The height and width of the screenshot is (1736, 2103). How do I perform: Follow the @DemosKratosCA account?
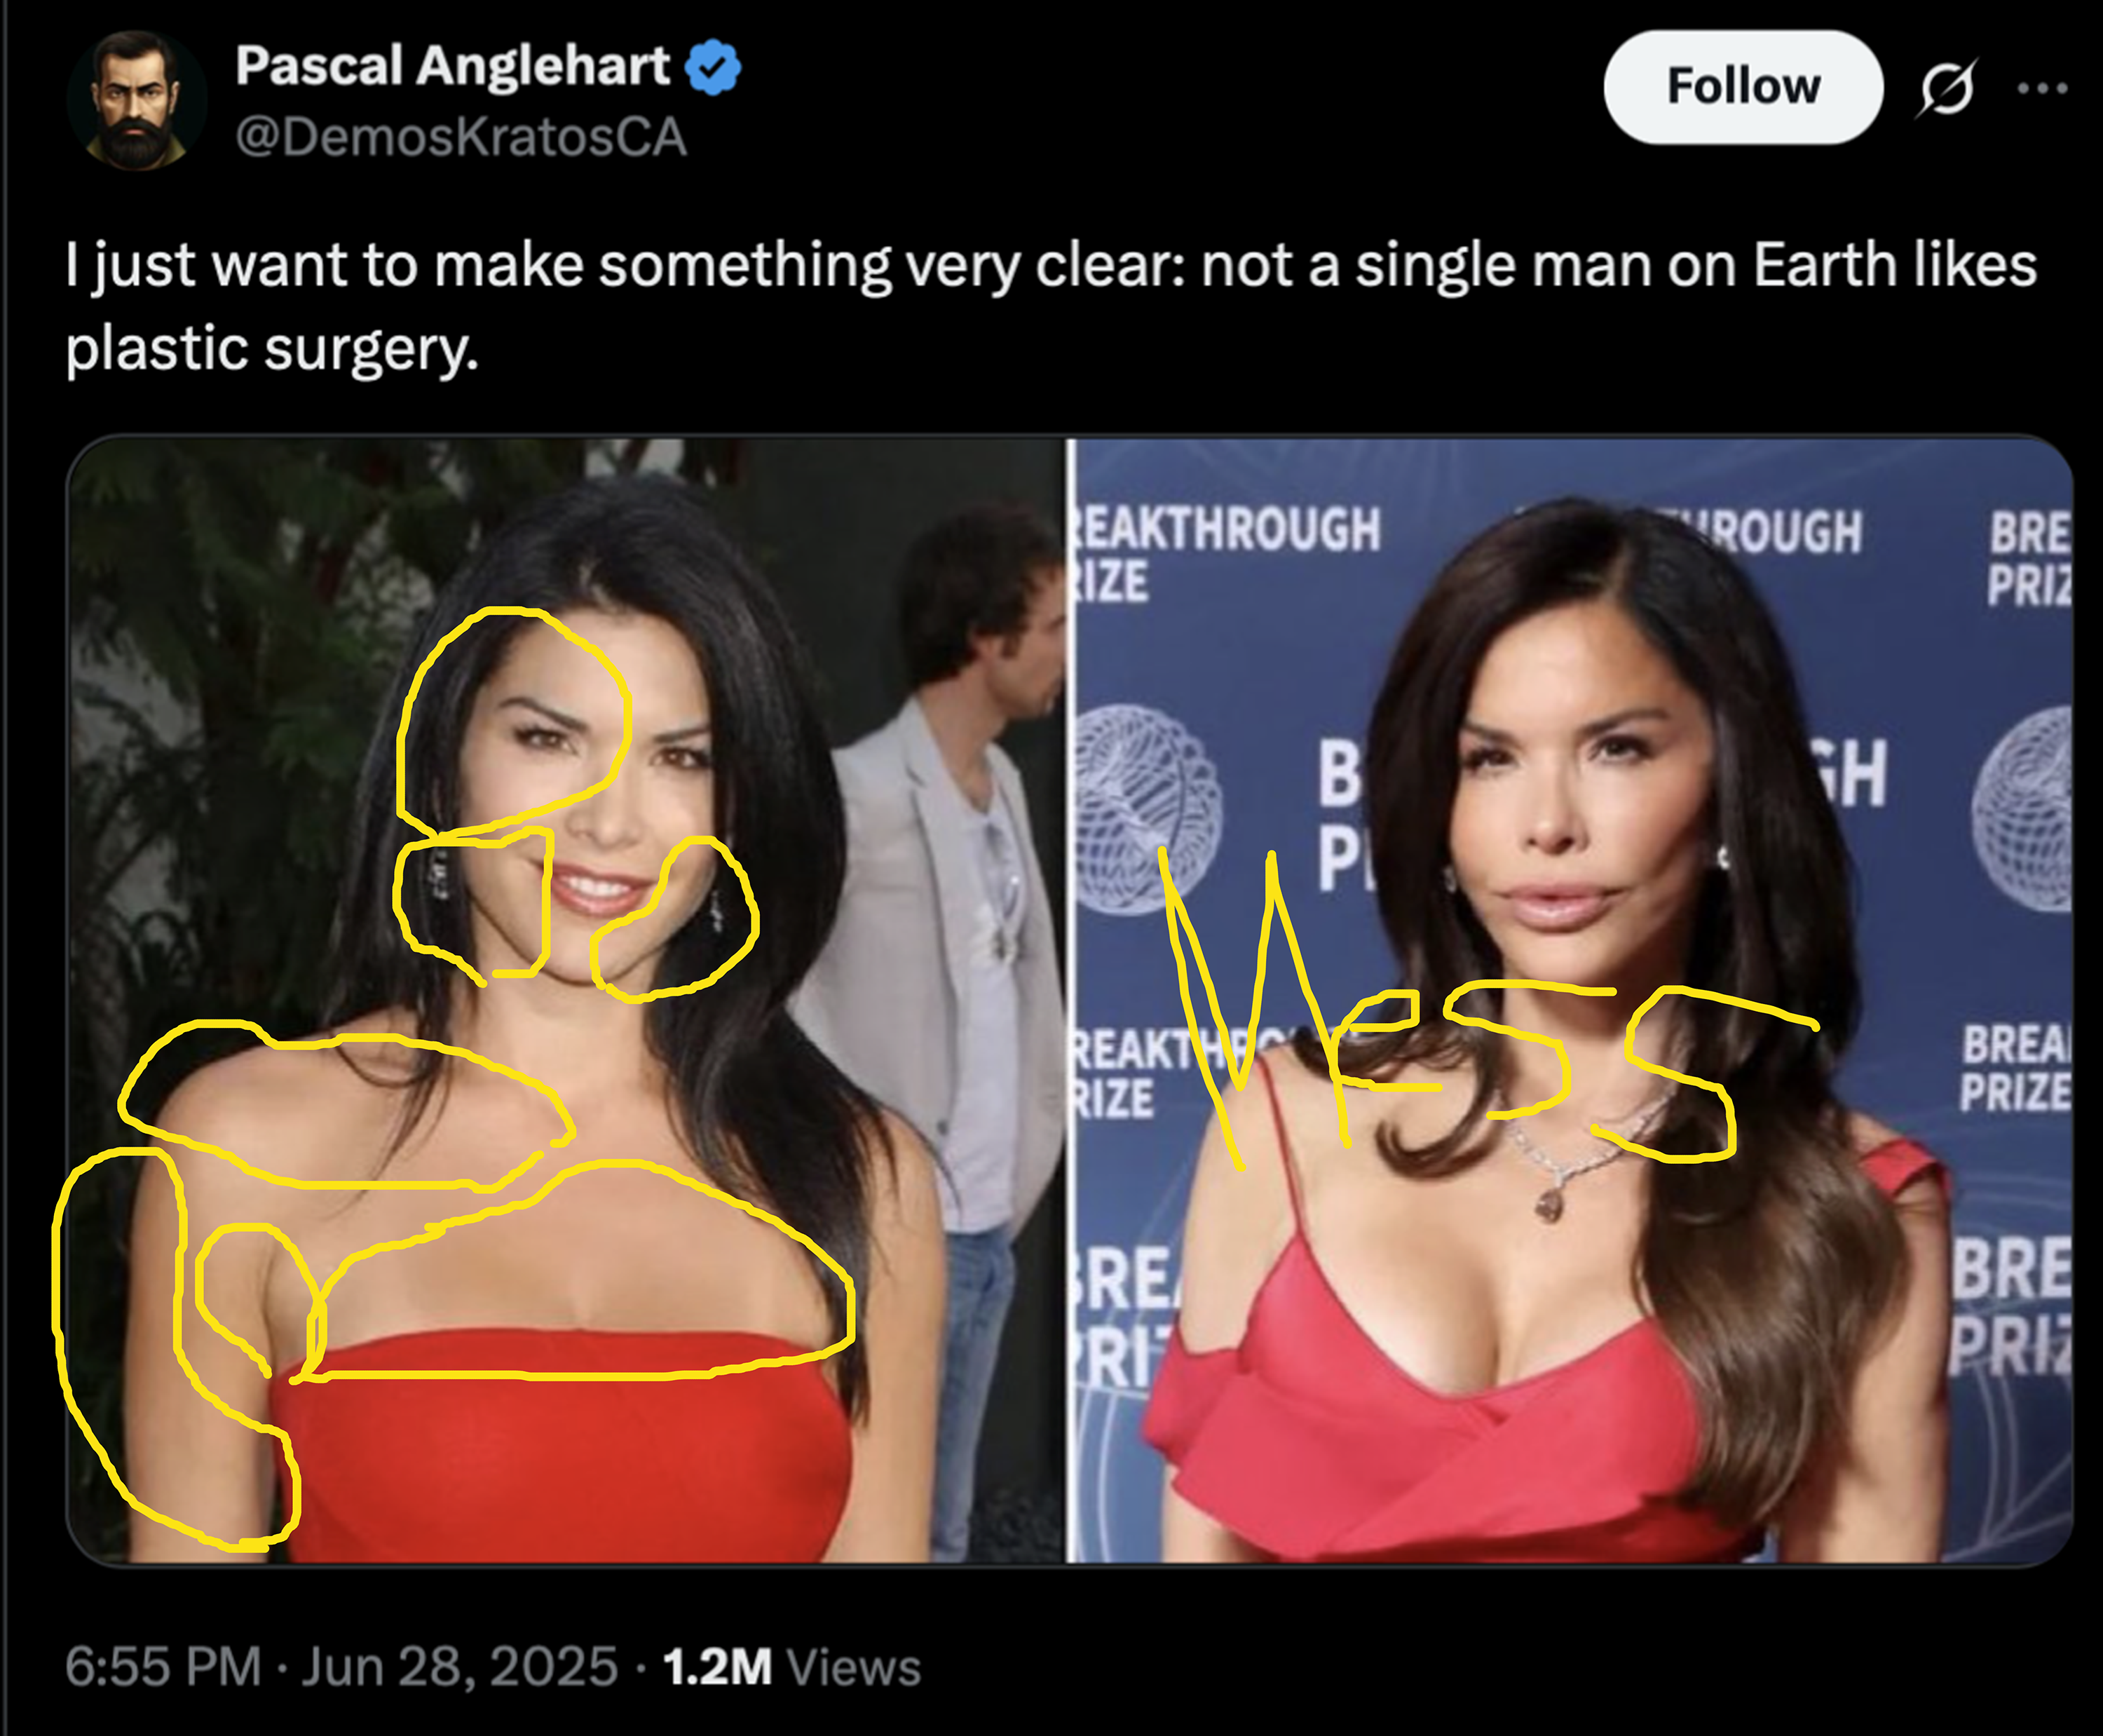1743,87
